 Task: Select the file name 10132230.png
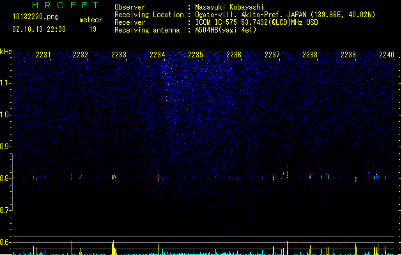35,17
